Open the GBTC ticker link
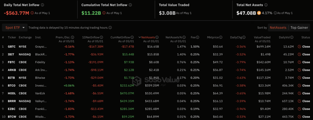 11,47
